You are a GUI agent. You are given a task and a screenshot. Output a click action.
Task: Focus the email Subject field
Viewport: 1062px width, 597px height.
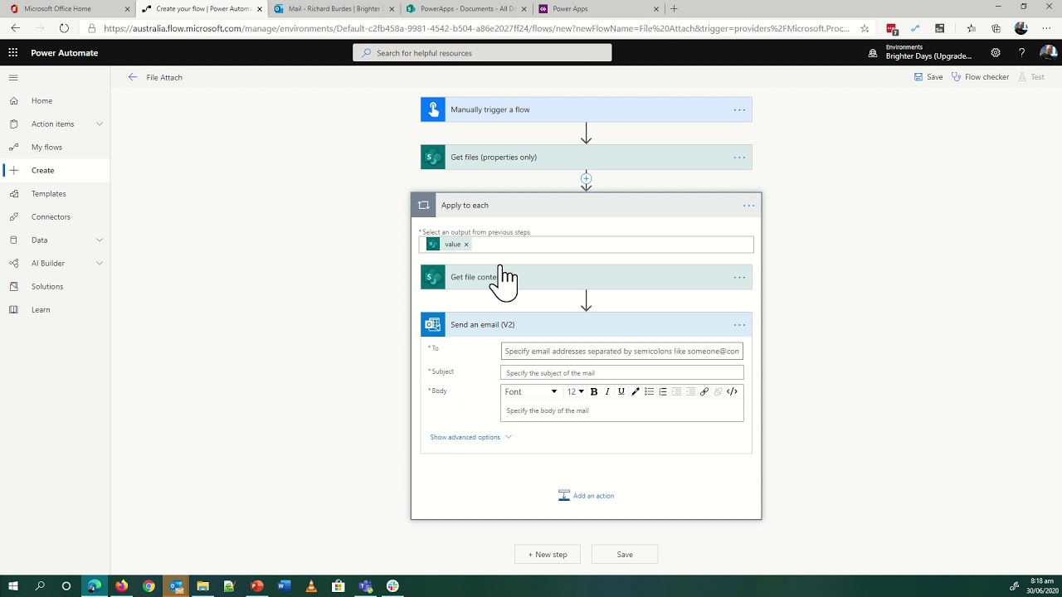pyautogui.click(x=622, y=372)
